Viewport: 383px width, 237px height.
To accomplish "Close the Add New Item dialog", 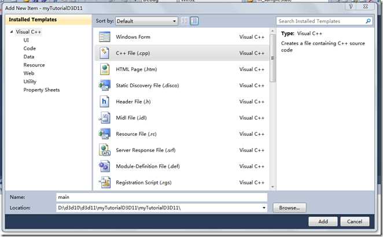I will (x=365, y=6).
